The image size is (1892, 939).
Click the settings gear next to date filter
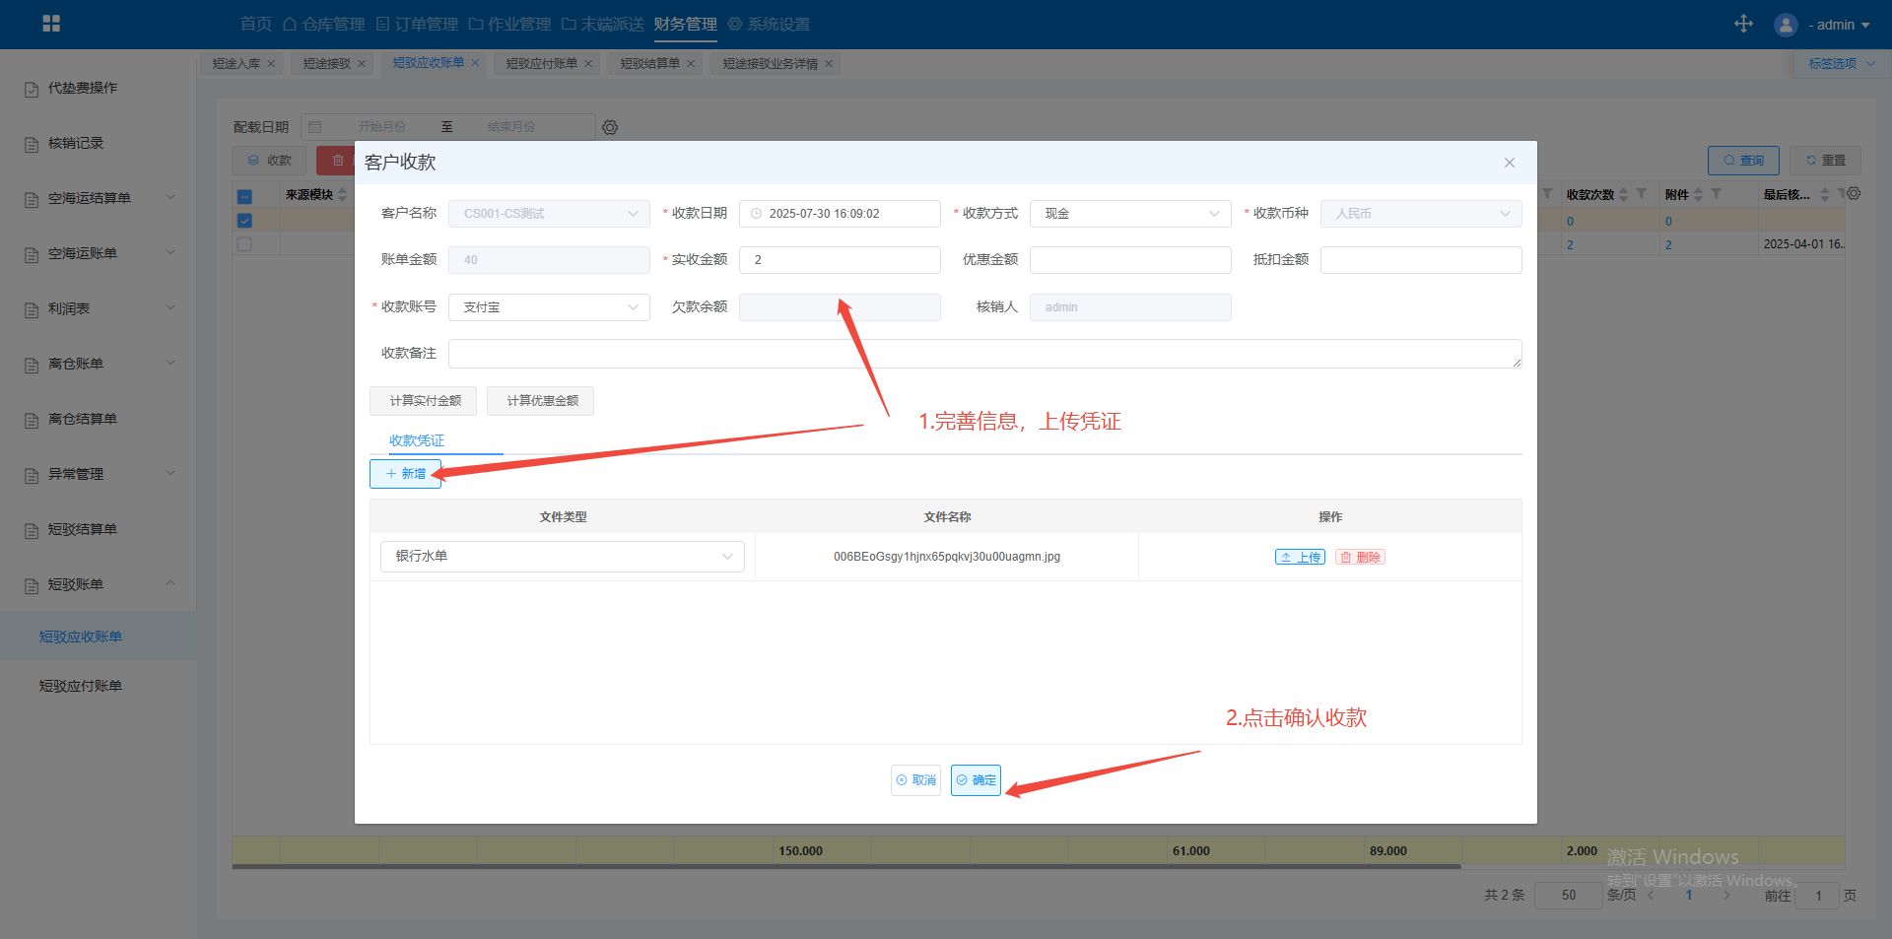[x=610, y=127]
